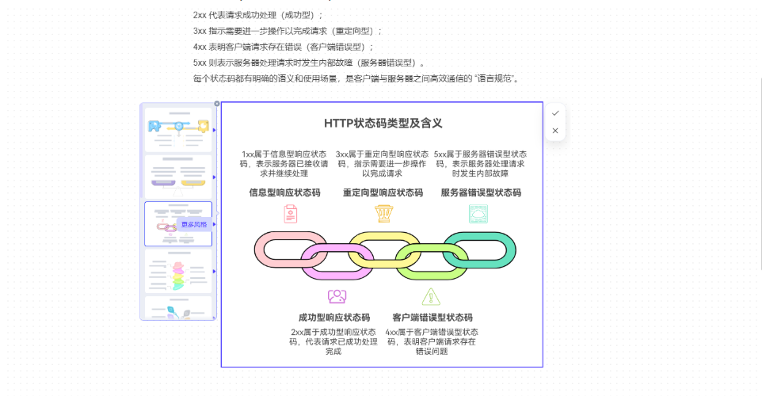Click the 客户端错误型状态码 heading
762x396 pixels.
coord(432,318)
